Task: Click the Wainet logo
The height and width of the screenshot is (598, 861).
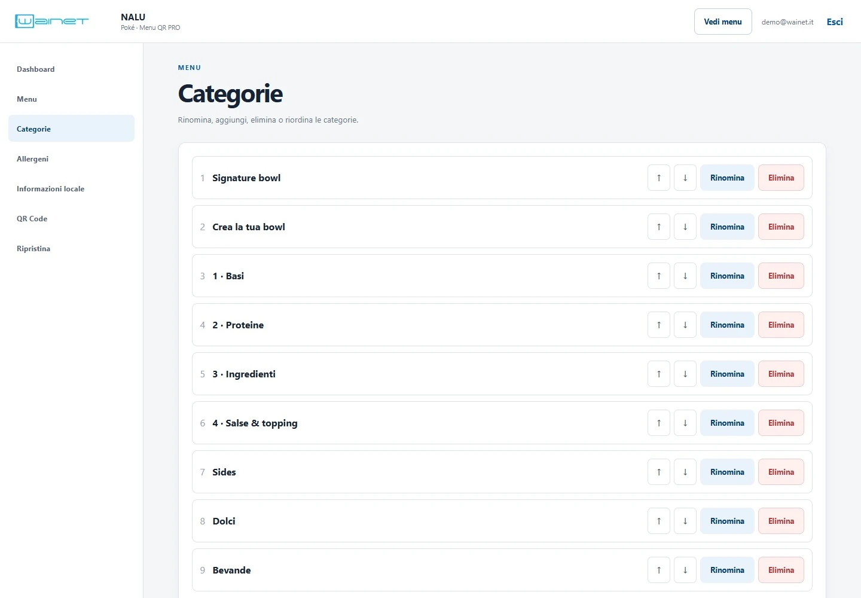Action: (51, 22)
